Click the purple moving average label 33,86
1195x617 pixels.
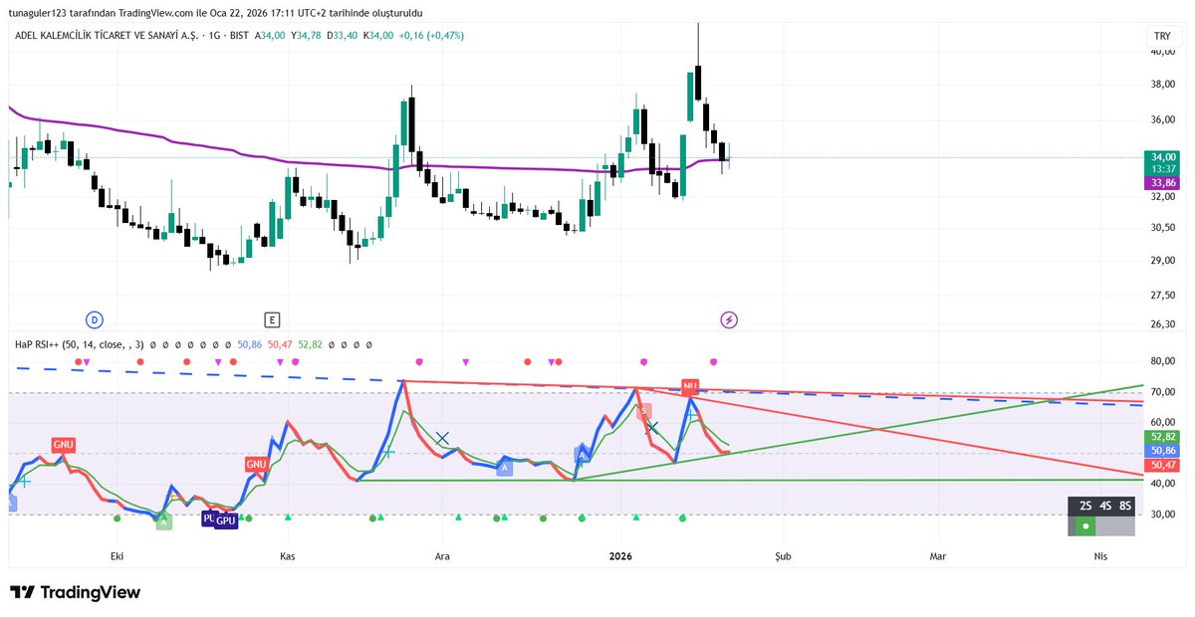click(x=1163, y=183)
